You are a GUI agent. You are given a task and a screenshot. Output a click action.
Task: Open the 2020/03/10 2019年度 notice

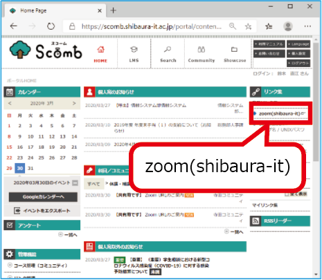(x=163, y=128)
